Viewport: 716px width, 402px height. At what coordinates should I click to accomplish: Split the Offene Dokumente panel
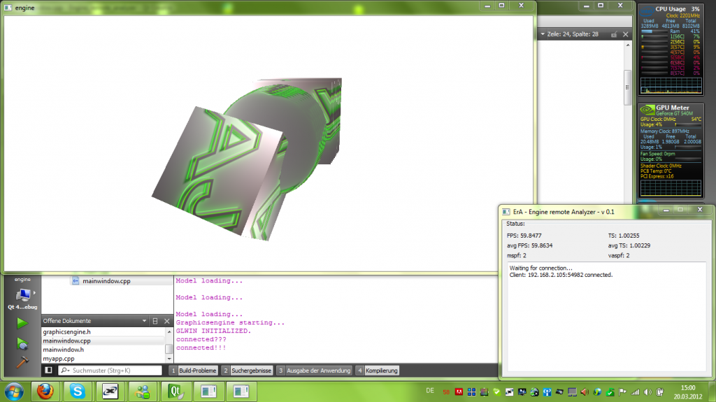[x=155, y=321]
